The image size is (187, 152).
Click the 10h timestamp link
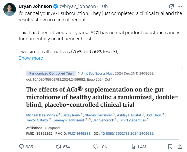point(103,6)
